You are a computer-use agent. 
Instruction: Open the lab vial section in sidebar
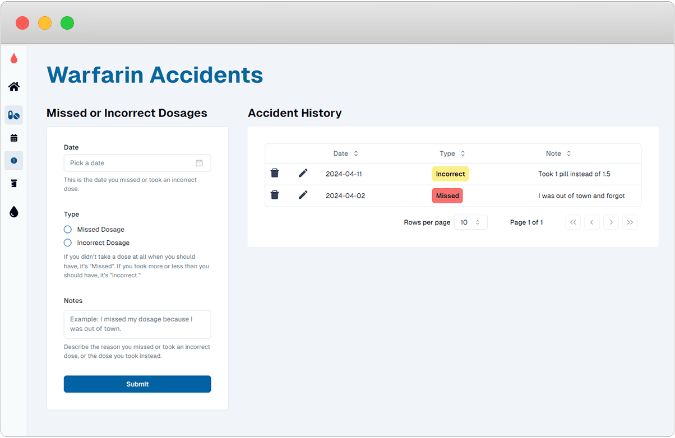[x=13, y=183]
